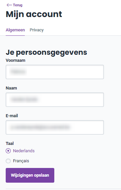Click the Naam field label
Image resolution: width=121 pixels, height=190 pixels.
click(11, 88)
